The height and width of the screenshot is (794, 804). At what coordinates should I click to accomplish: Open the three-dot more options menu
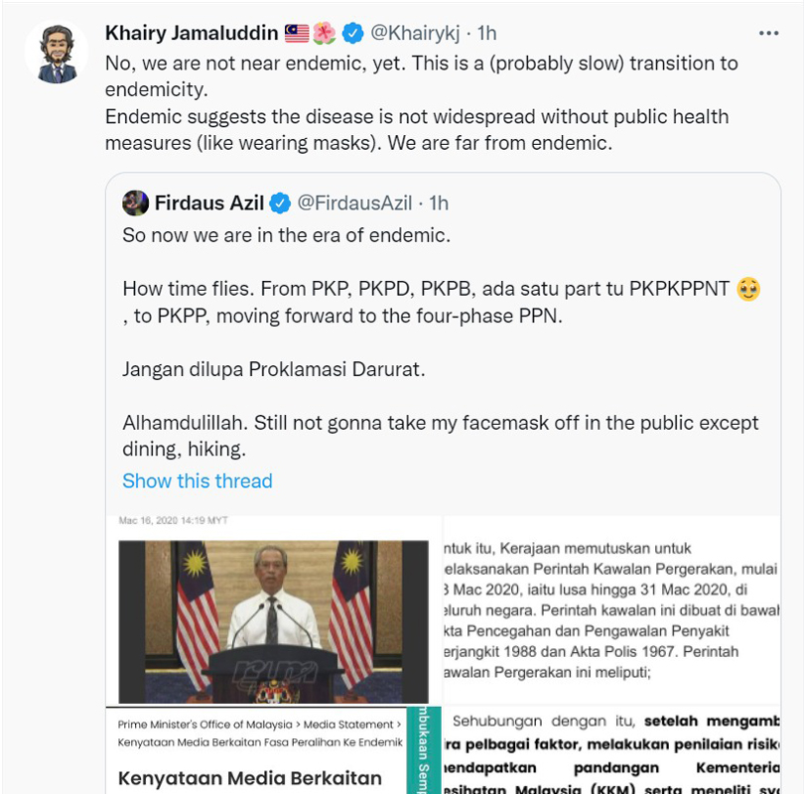(x=768, y=34)
